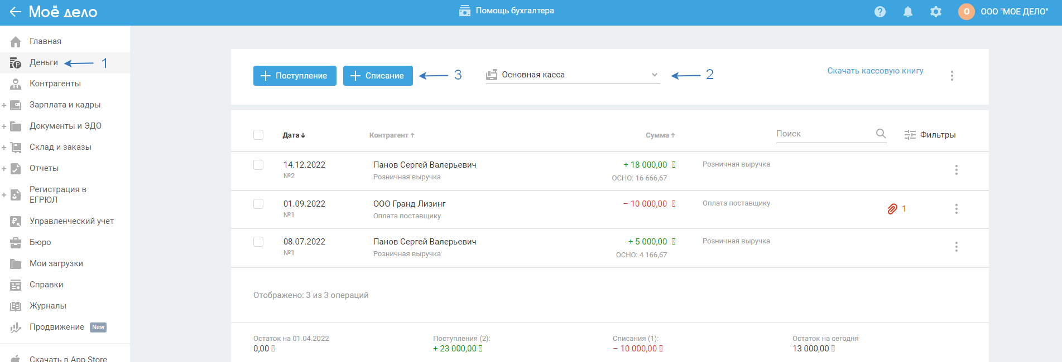Click Скачать кассовую книгу link
This screenshot has width=1062, height=362.
875,71
